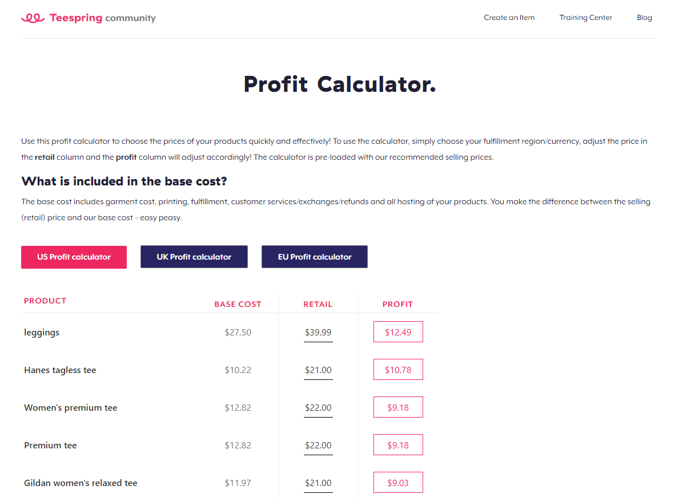Open the Create an Item menu
Viewport: 687px width, 498px height.
pos(509,18)
